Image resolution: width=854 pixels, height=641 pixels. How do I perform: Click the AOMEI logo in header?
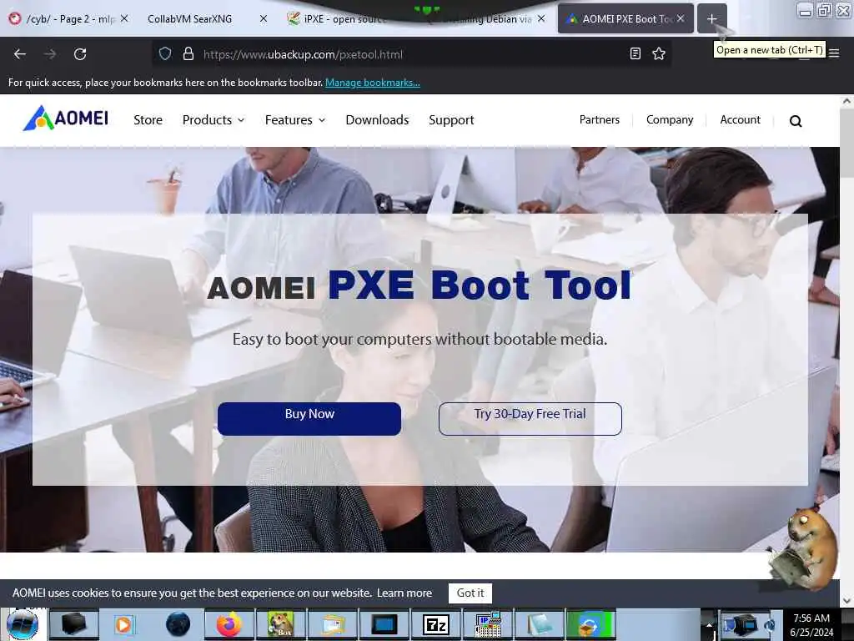click(66, 119)
